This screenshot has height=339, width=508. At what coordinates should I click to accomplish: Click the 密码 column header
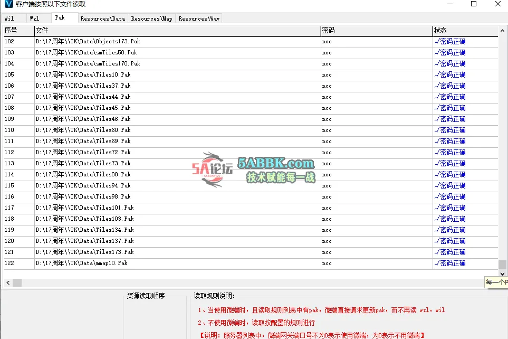click(x=377, y=31)
